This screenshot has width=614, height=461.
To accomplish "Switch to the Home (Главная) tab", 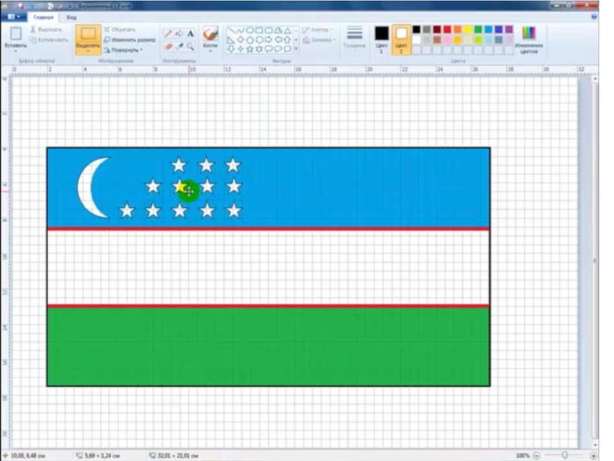I will (x=43, y=18).
